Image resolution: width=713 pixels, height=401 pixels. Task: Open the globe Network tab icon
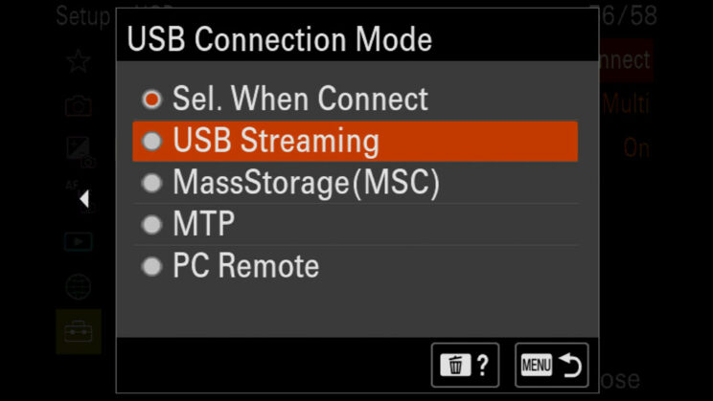(79, 286)
